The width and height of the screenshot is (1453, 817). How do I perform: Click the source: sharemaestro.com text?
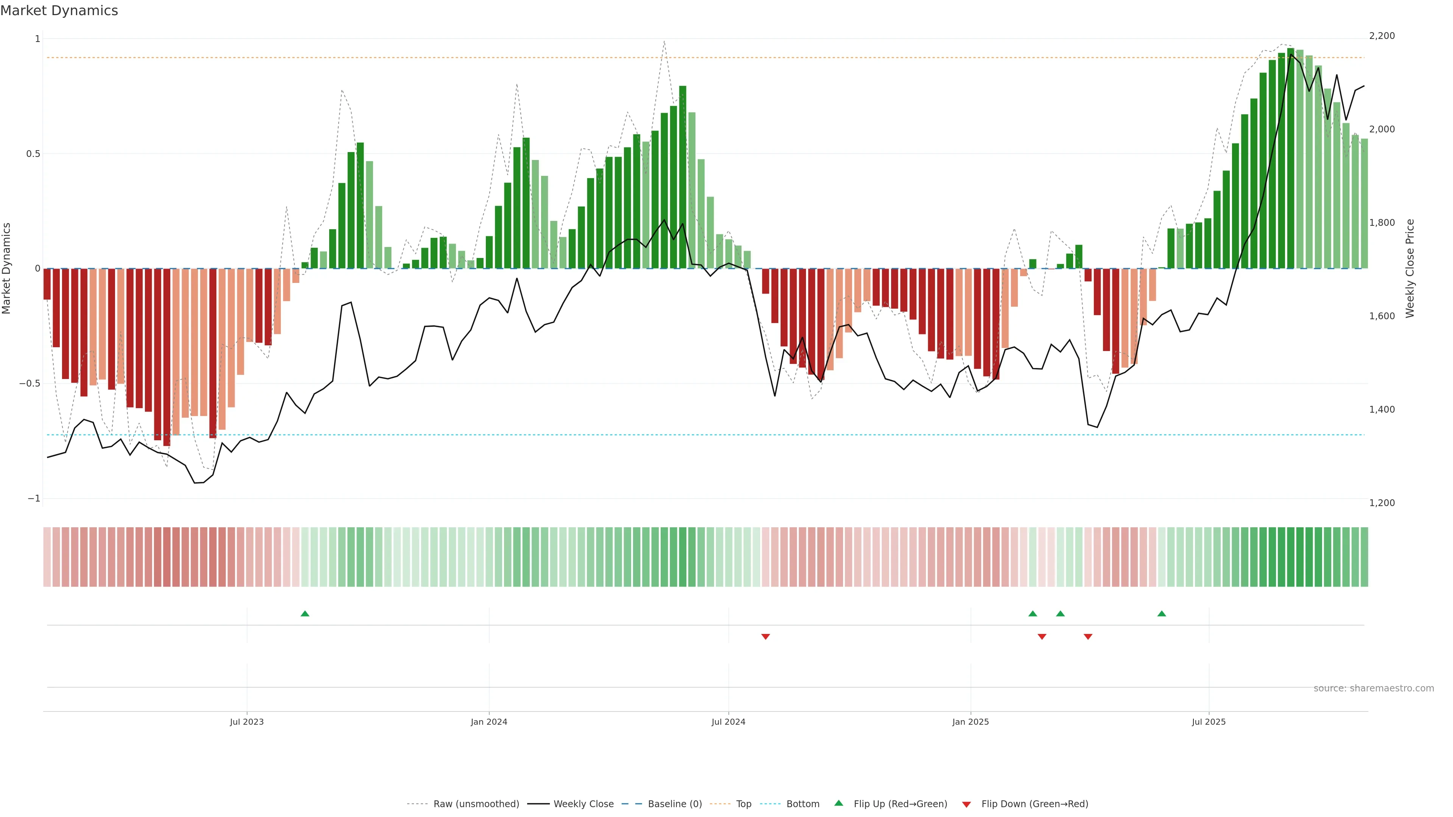[x=1374, y=688]
